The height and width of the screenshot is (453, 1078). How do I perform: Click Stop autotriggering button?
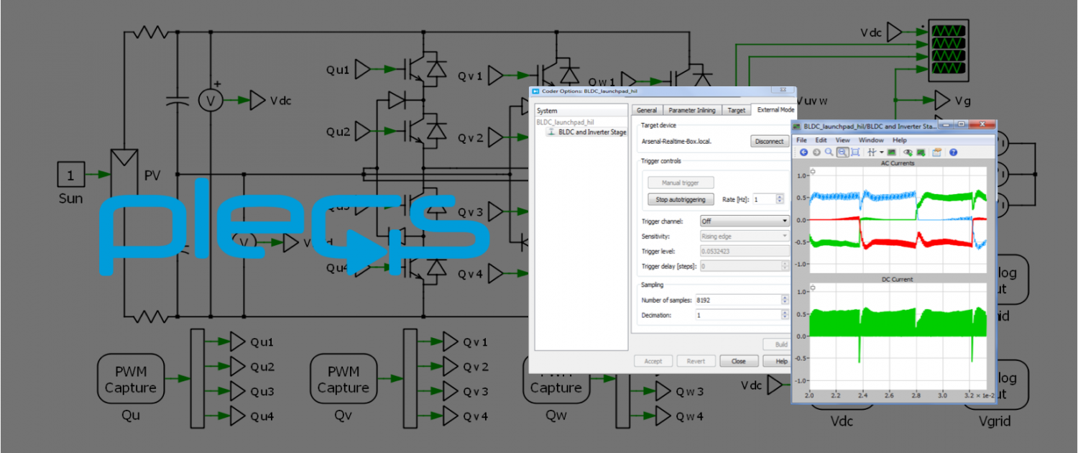click(681, 199)
